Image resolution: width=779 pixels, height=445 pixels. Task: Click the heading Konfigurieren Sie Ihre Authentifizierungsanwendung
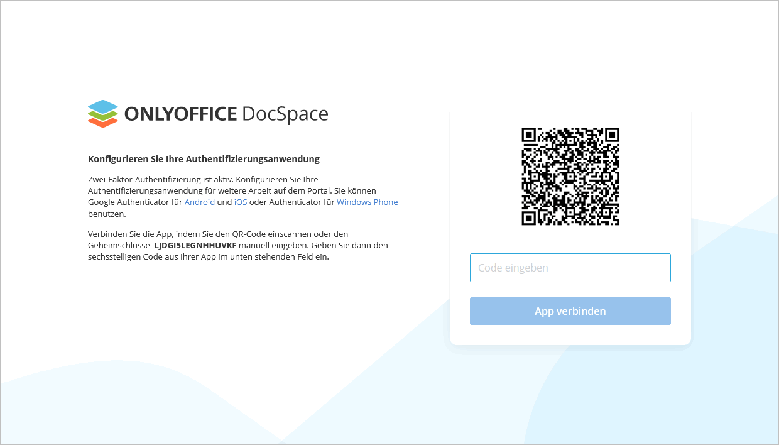pos(204,159)
